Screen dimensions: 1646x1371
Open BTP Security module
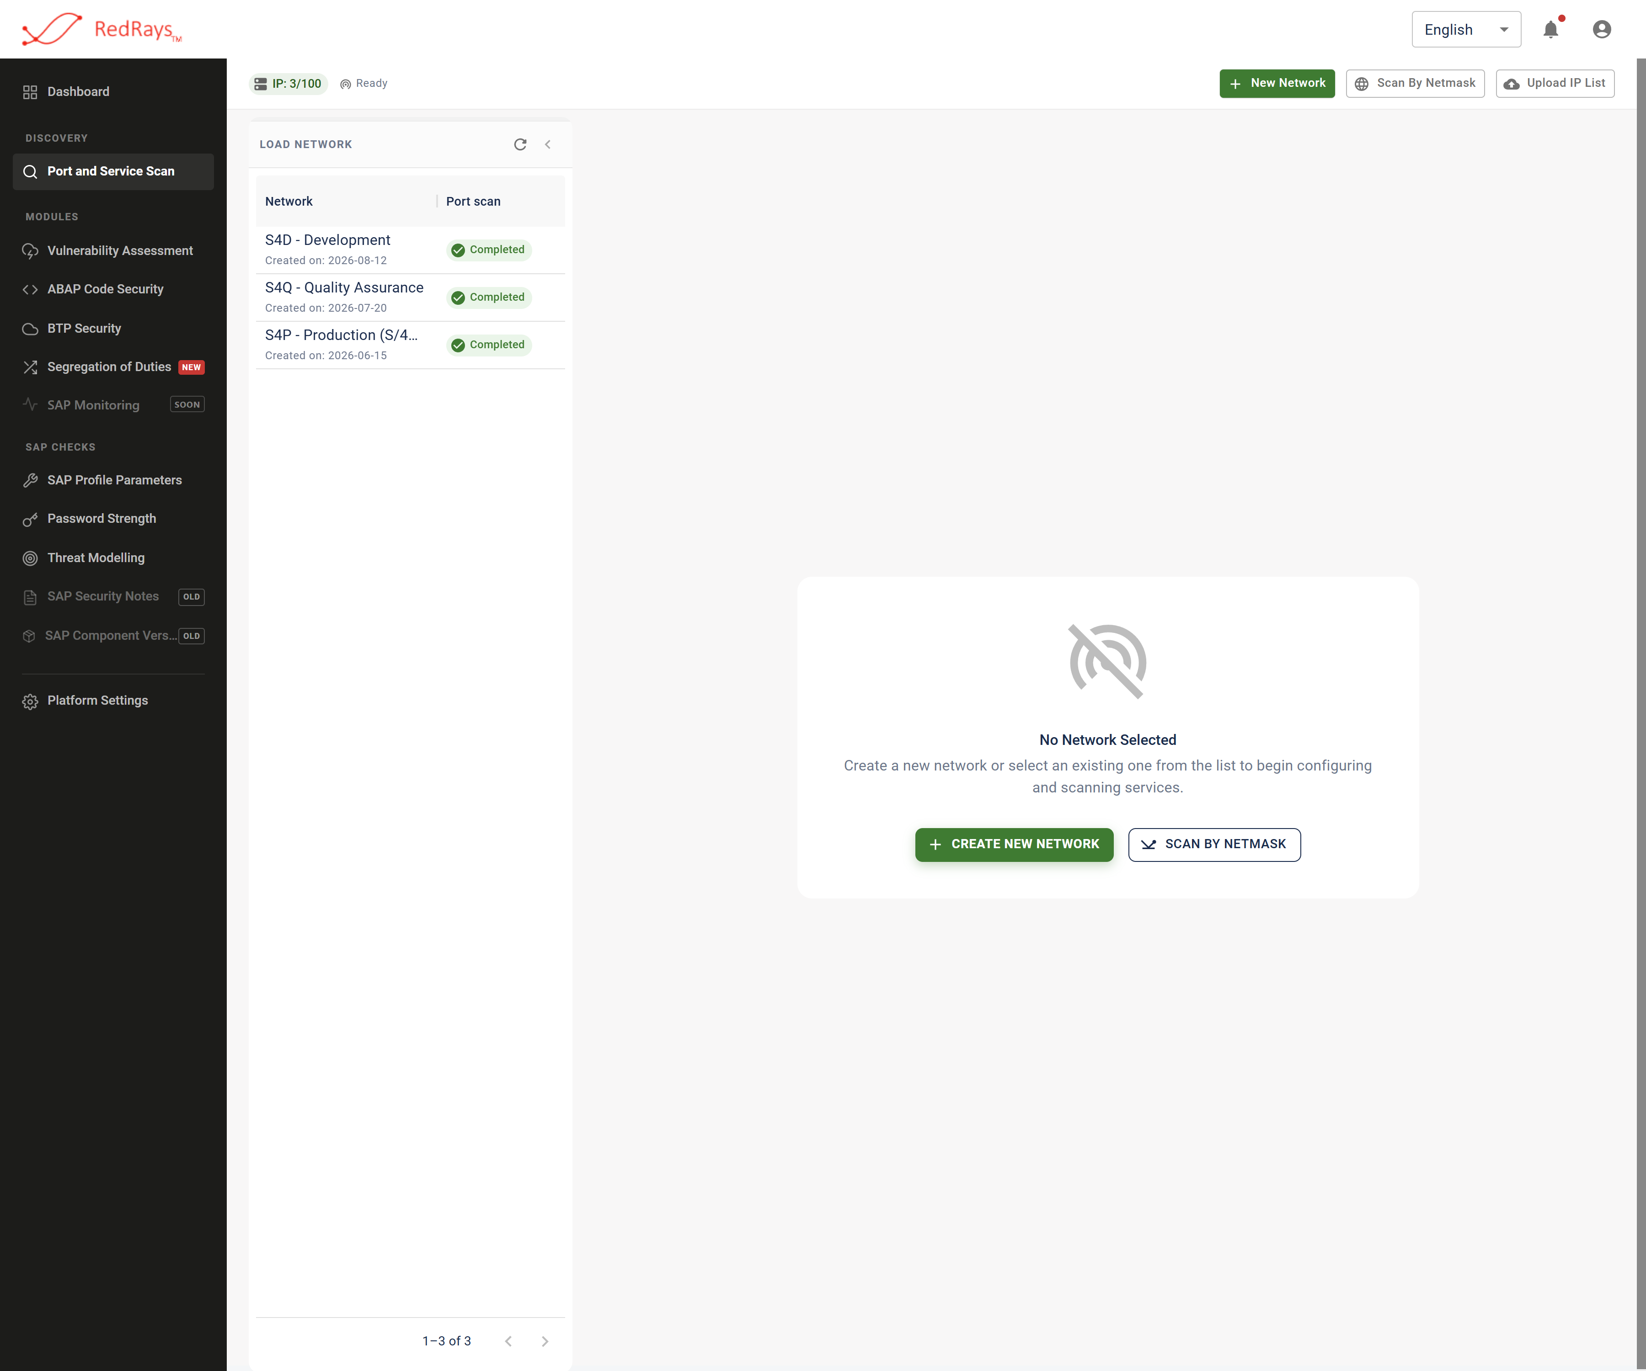(x=113, y=328)
